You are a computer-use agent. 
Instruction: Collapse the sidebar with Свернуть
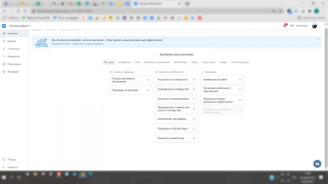pos(12,167)
